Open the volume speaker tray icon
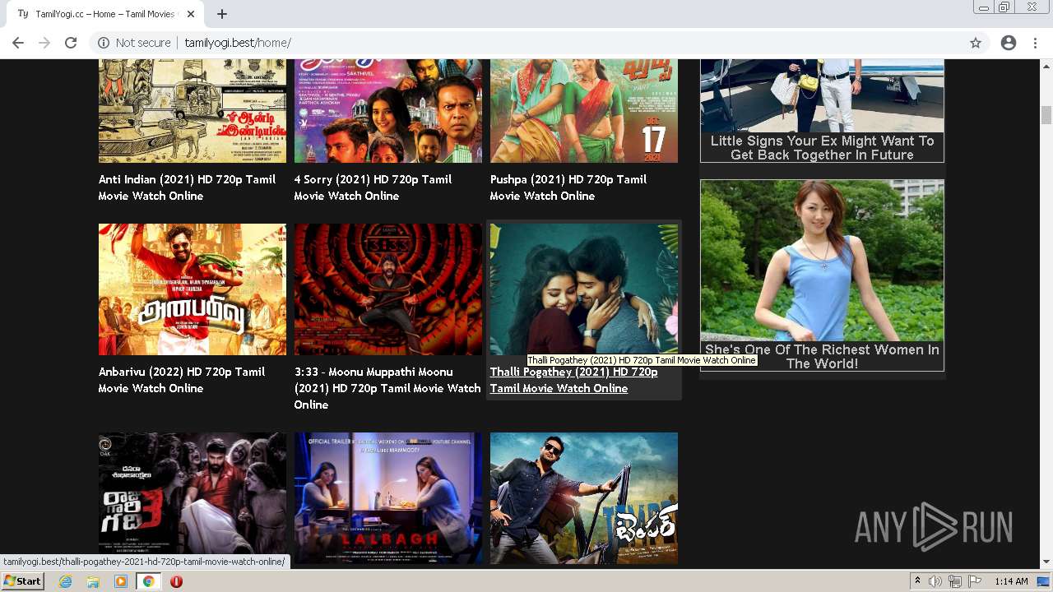Viewport: 1053px width, 592px height. point(935,581)
